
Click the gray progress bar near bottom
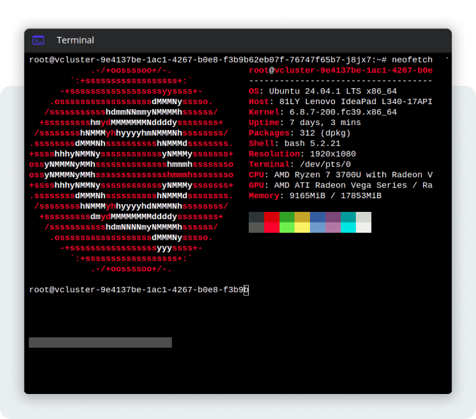tap(100, 342)
